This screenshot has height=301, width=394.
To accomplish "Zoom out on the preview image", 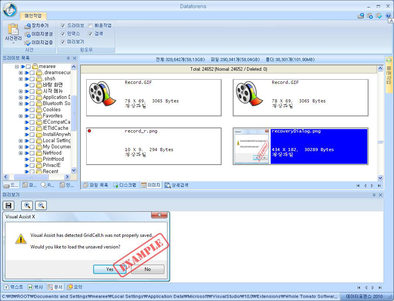I will click(x=41, y=206).
